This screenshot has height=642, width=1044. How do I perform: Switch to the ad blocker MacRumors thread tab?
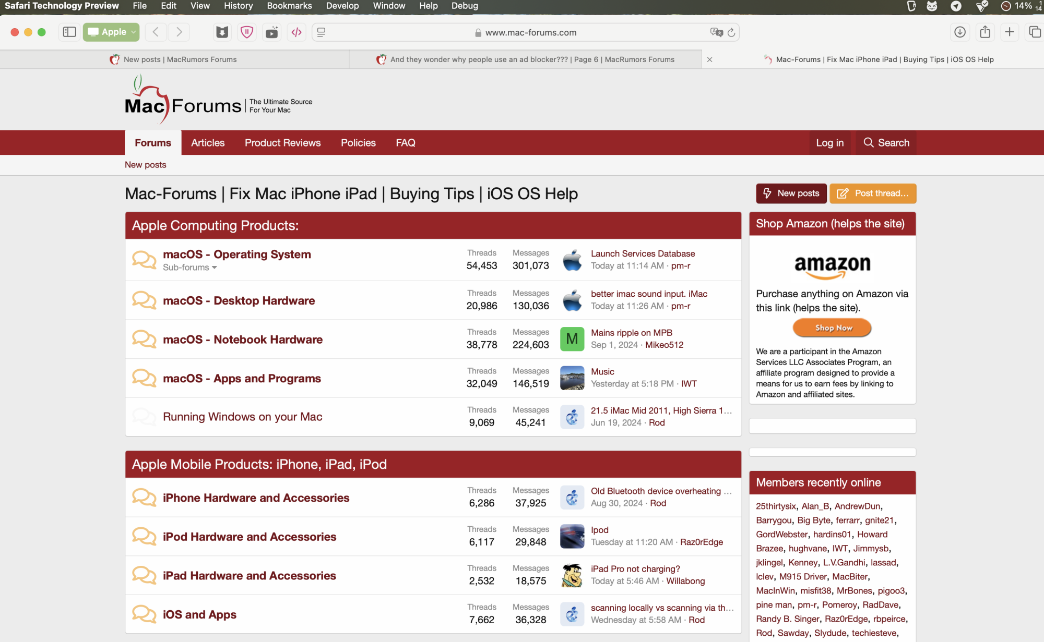(x=526, y=59)
